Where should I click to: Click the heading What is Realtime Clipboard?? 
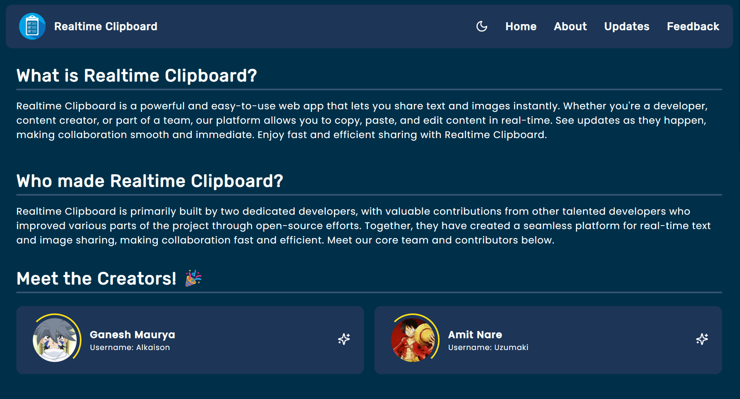136,75
